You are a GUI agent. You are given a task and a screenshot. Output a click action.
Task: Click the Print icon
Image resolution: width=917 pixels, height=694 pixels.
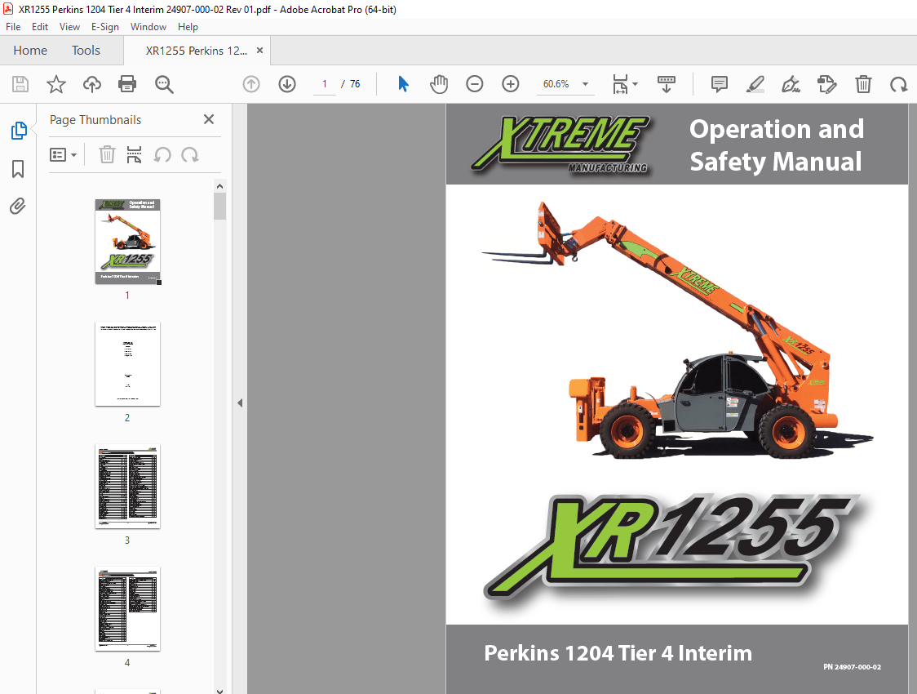point(127,84)
